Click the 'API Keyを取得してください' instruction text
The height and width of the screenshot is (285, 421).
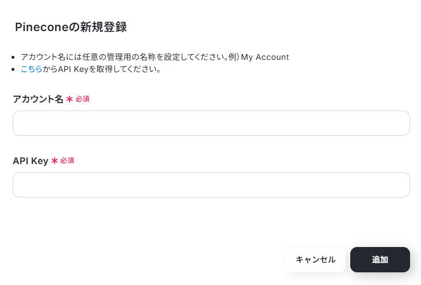(109, 70)
